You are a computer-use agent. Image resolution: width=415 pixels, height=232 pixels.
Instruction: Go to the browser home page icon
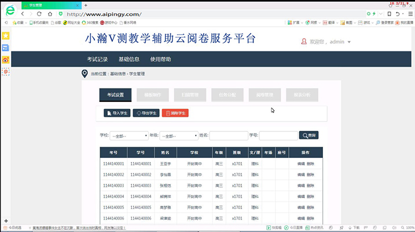point(50,13)
